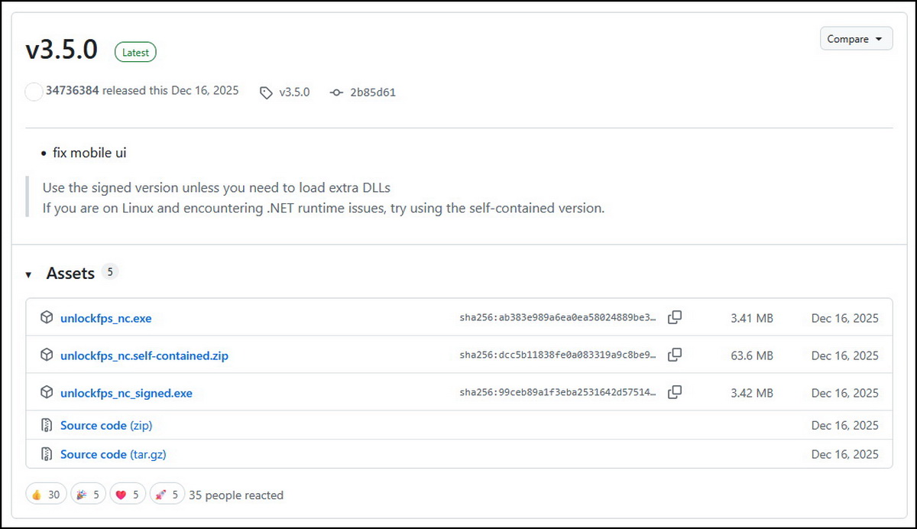Open the author avatar of 34736384
Viewport: 917px width, 529px height.
click(34, 92)
